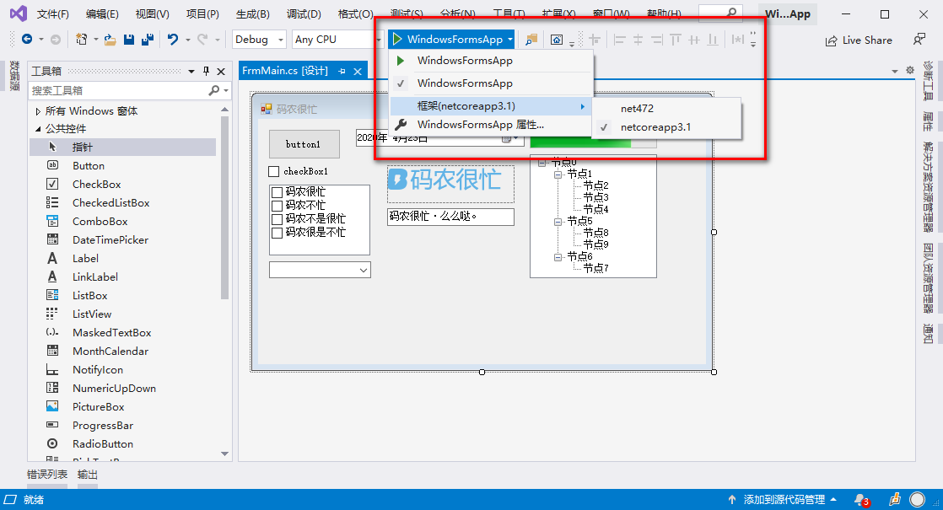Screen dimensions: 943x510
Task: Select the MonthCalendar tool in toolbox
Action: (122, 351)
